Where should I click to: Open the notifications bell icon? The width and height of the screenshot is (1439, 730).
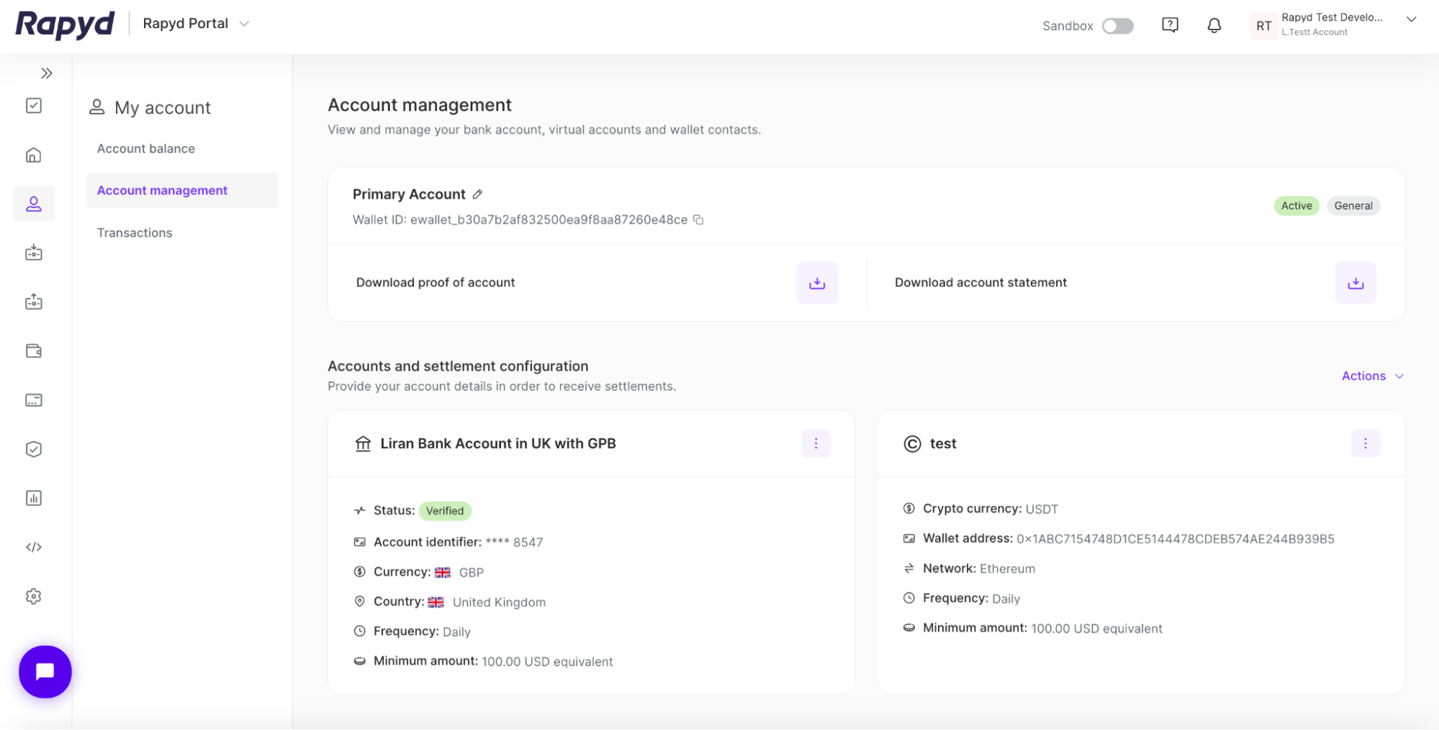click(1214, 25)
